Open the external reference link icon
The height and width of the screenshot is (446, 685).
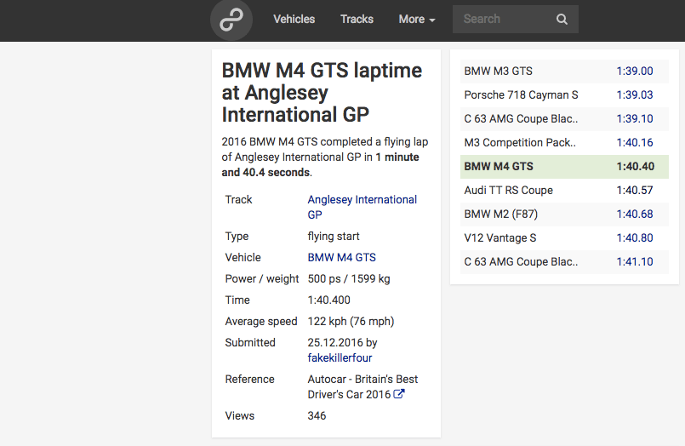pyautogui.click(x=399, y=394)
